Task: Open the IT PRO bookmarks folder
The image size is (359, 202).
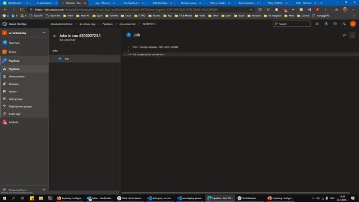Action: coord(140,16)
